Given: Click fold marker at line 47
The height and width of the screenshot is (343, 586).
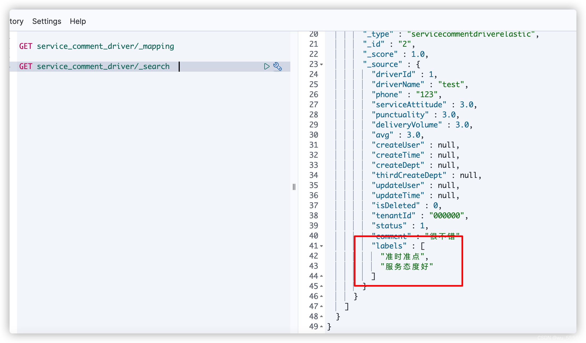Looking at the screenshot, I should [x=321, y=307].
